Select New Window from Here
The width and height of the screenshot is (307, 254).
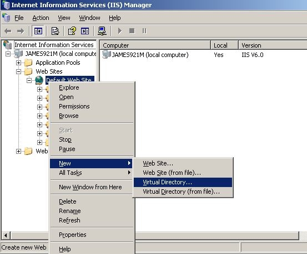91,187
